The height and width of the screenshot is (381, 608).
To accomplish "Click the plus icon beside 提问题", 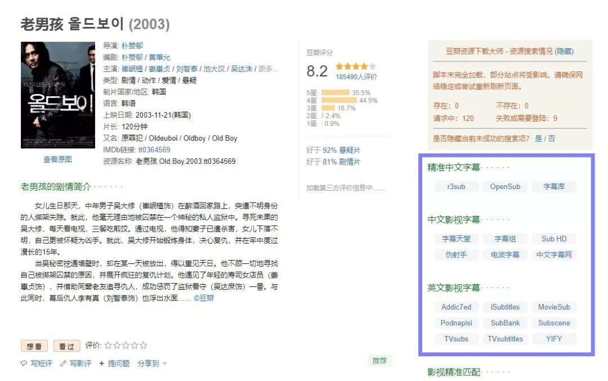I will 101,362.
